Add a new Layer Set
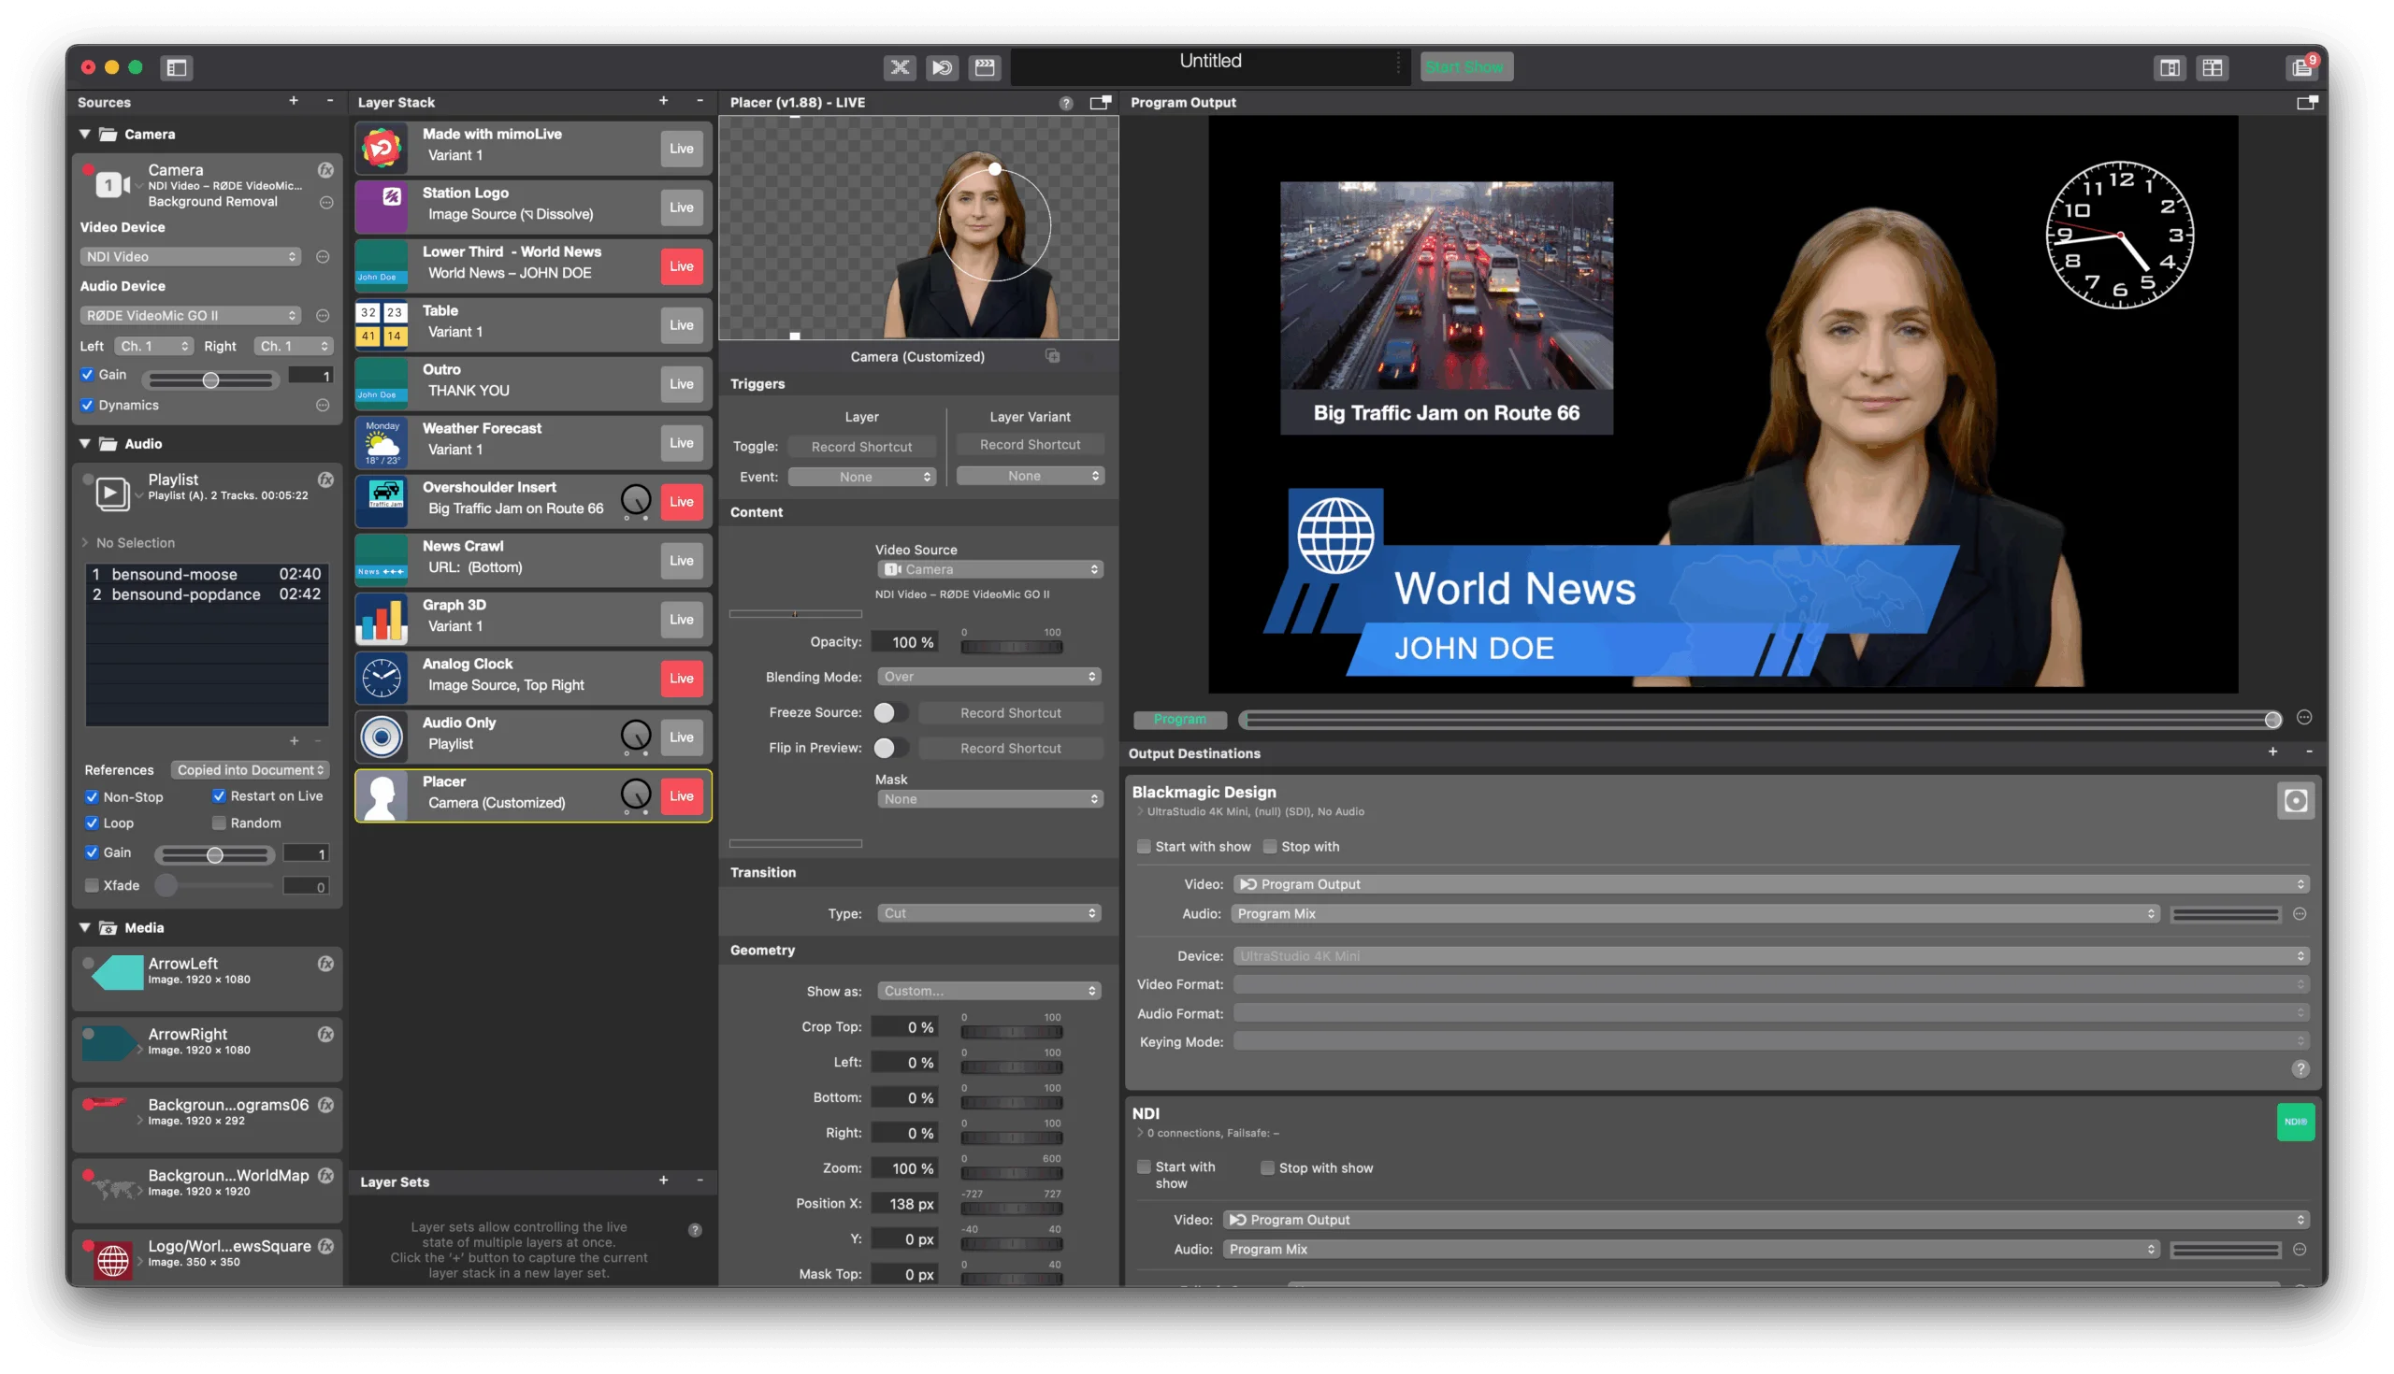The image size is (2394, 1374). [x=664, y=1181]
